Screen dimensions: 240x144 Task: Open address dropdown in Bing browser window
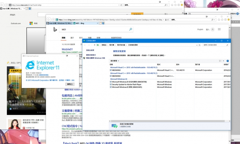pos(164,20)
